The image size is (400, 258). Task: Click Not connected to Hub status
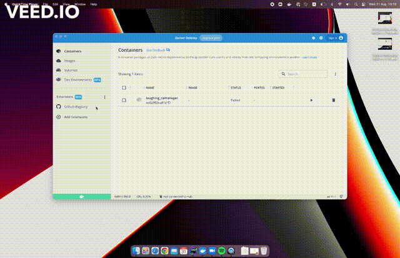tap(176, 196)
